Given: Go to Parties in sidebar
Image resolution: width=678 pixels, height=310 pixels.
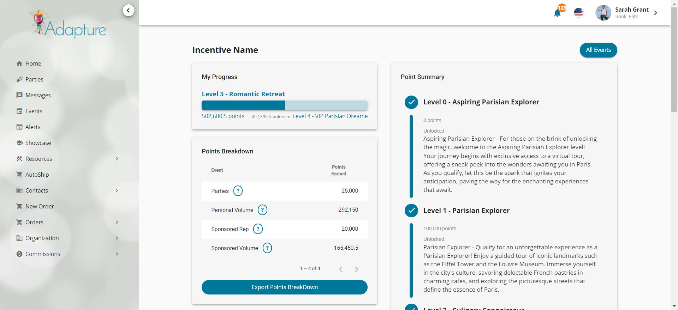Looking at the screenshot, I should (x=34, y=79).
